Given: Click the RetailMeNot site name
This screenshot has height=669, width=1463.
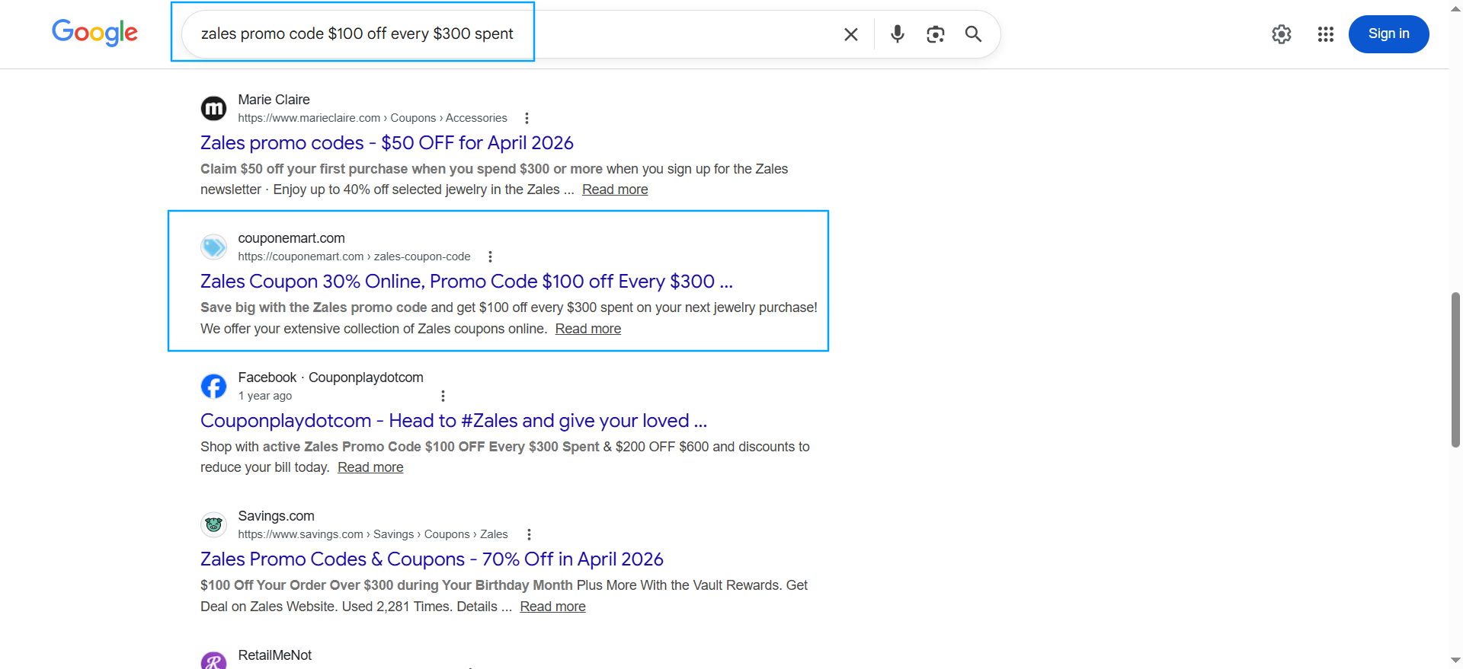Looking at the screenshot, I should (x=274, y=655).
